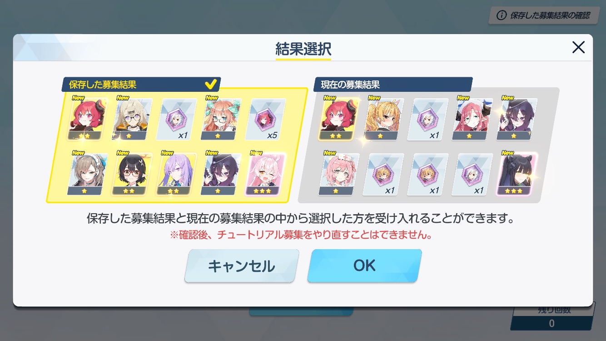The height and width of the screenshot is (341, 606).
Task: Click the black-haired three-star character in current results
Action: [x=517, y=174]
